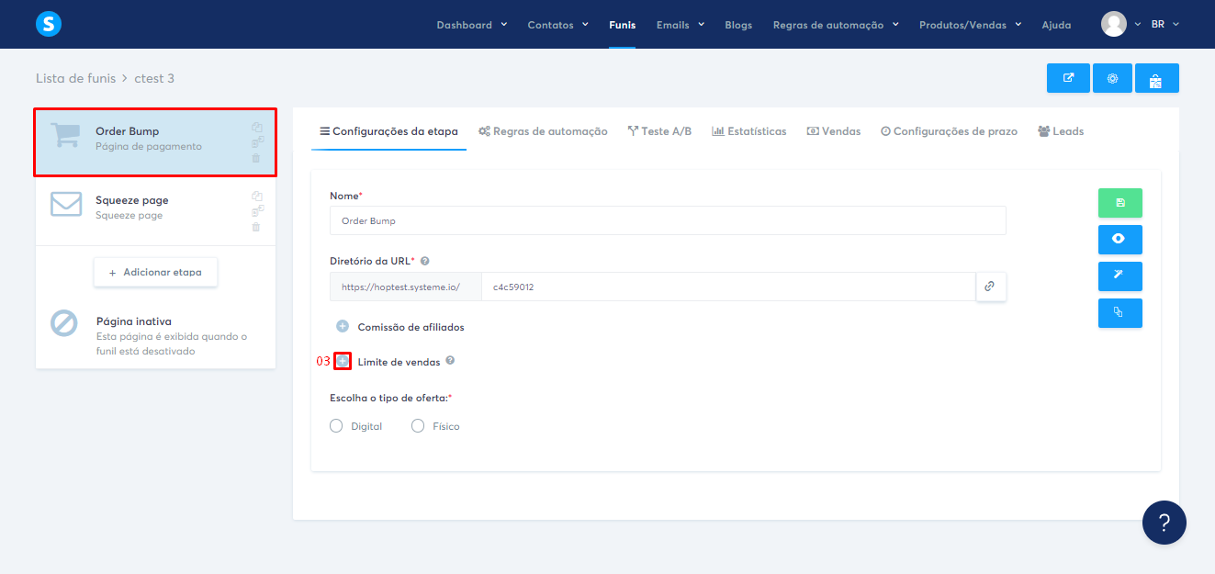Click the briefcase icon in the top right
Image resolution: width=1215 pixels, height=574 pixels.
coord(1156,78)
